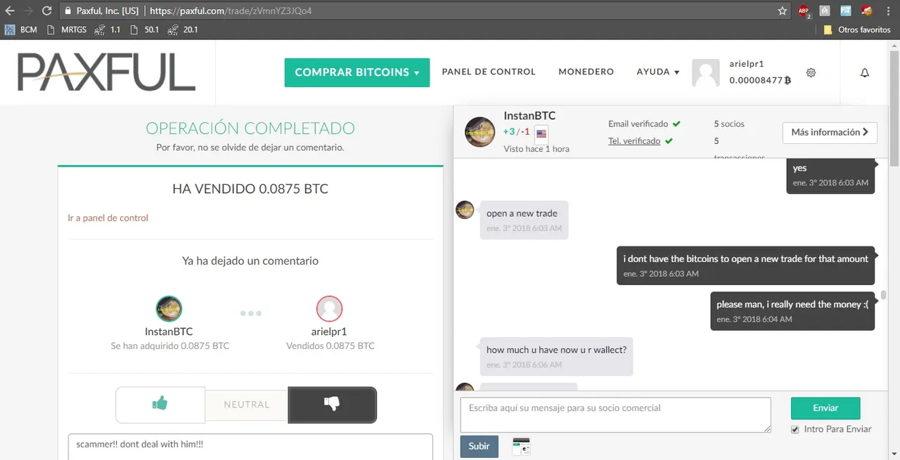Open the MRTGS bookmark
Viewport: 900px width, 460px height.
(x=66, y=29)
